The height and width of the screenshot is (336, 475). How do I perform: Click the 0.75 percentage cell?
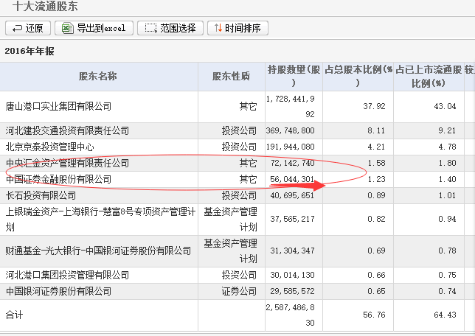[447, 275]
